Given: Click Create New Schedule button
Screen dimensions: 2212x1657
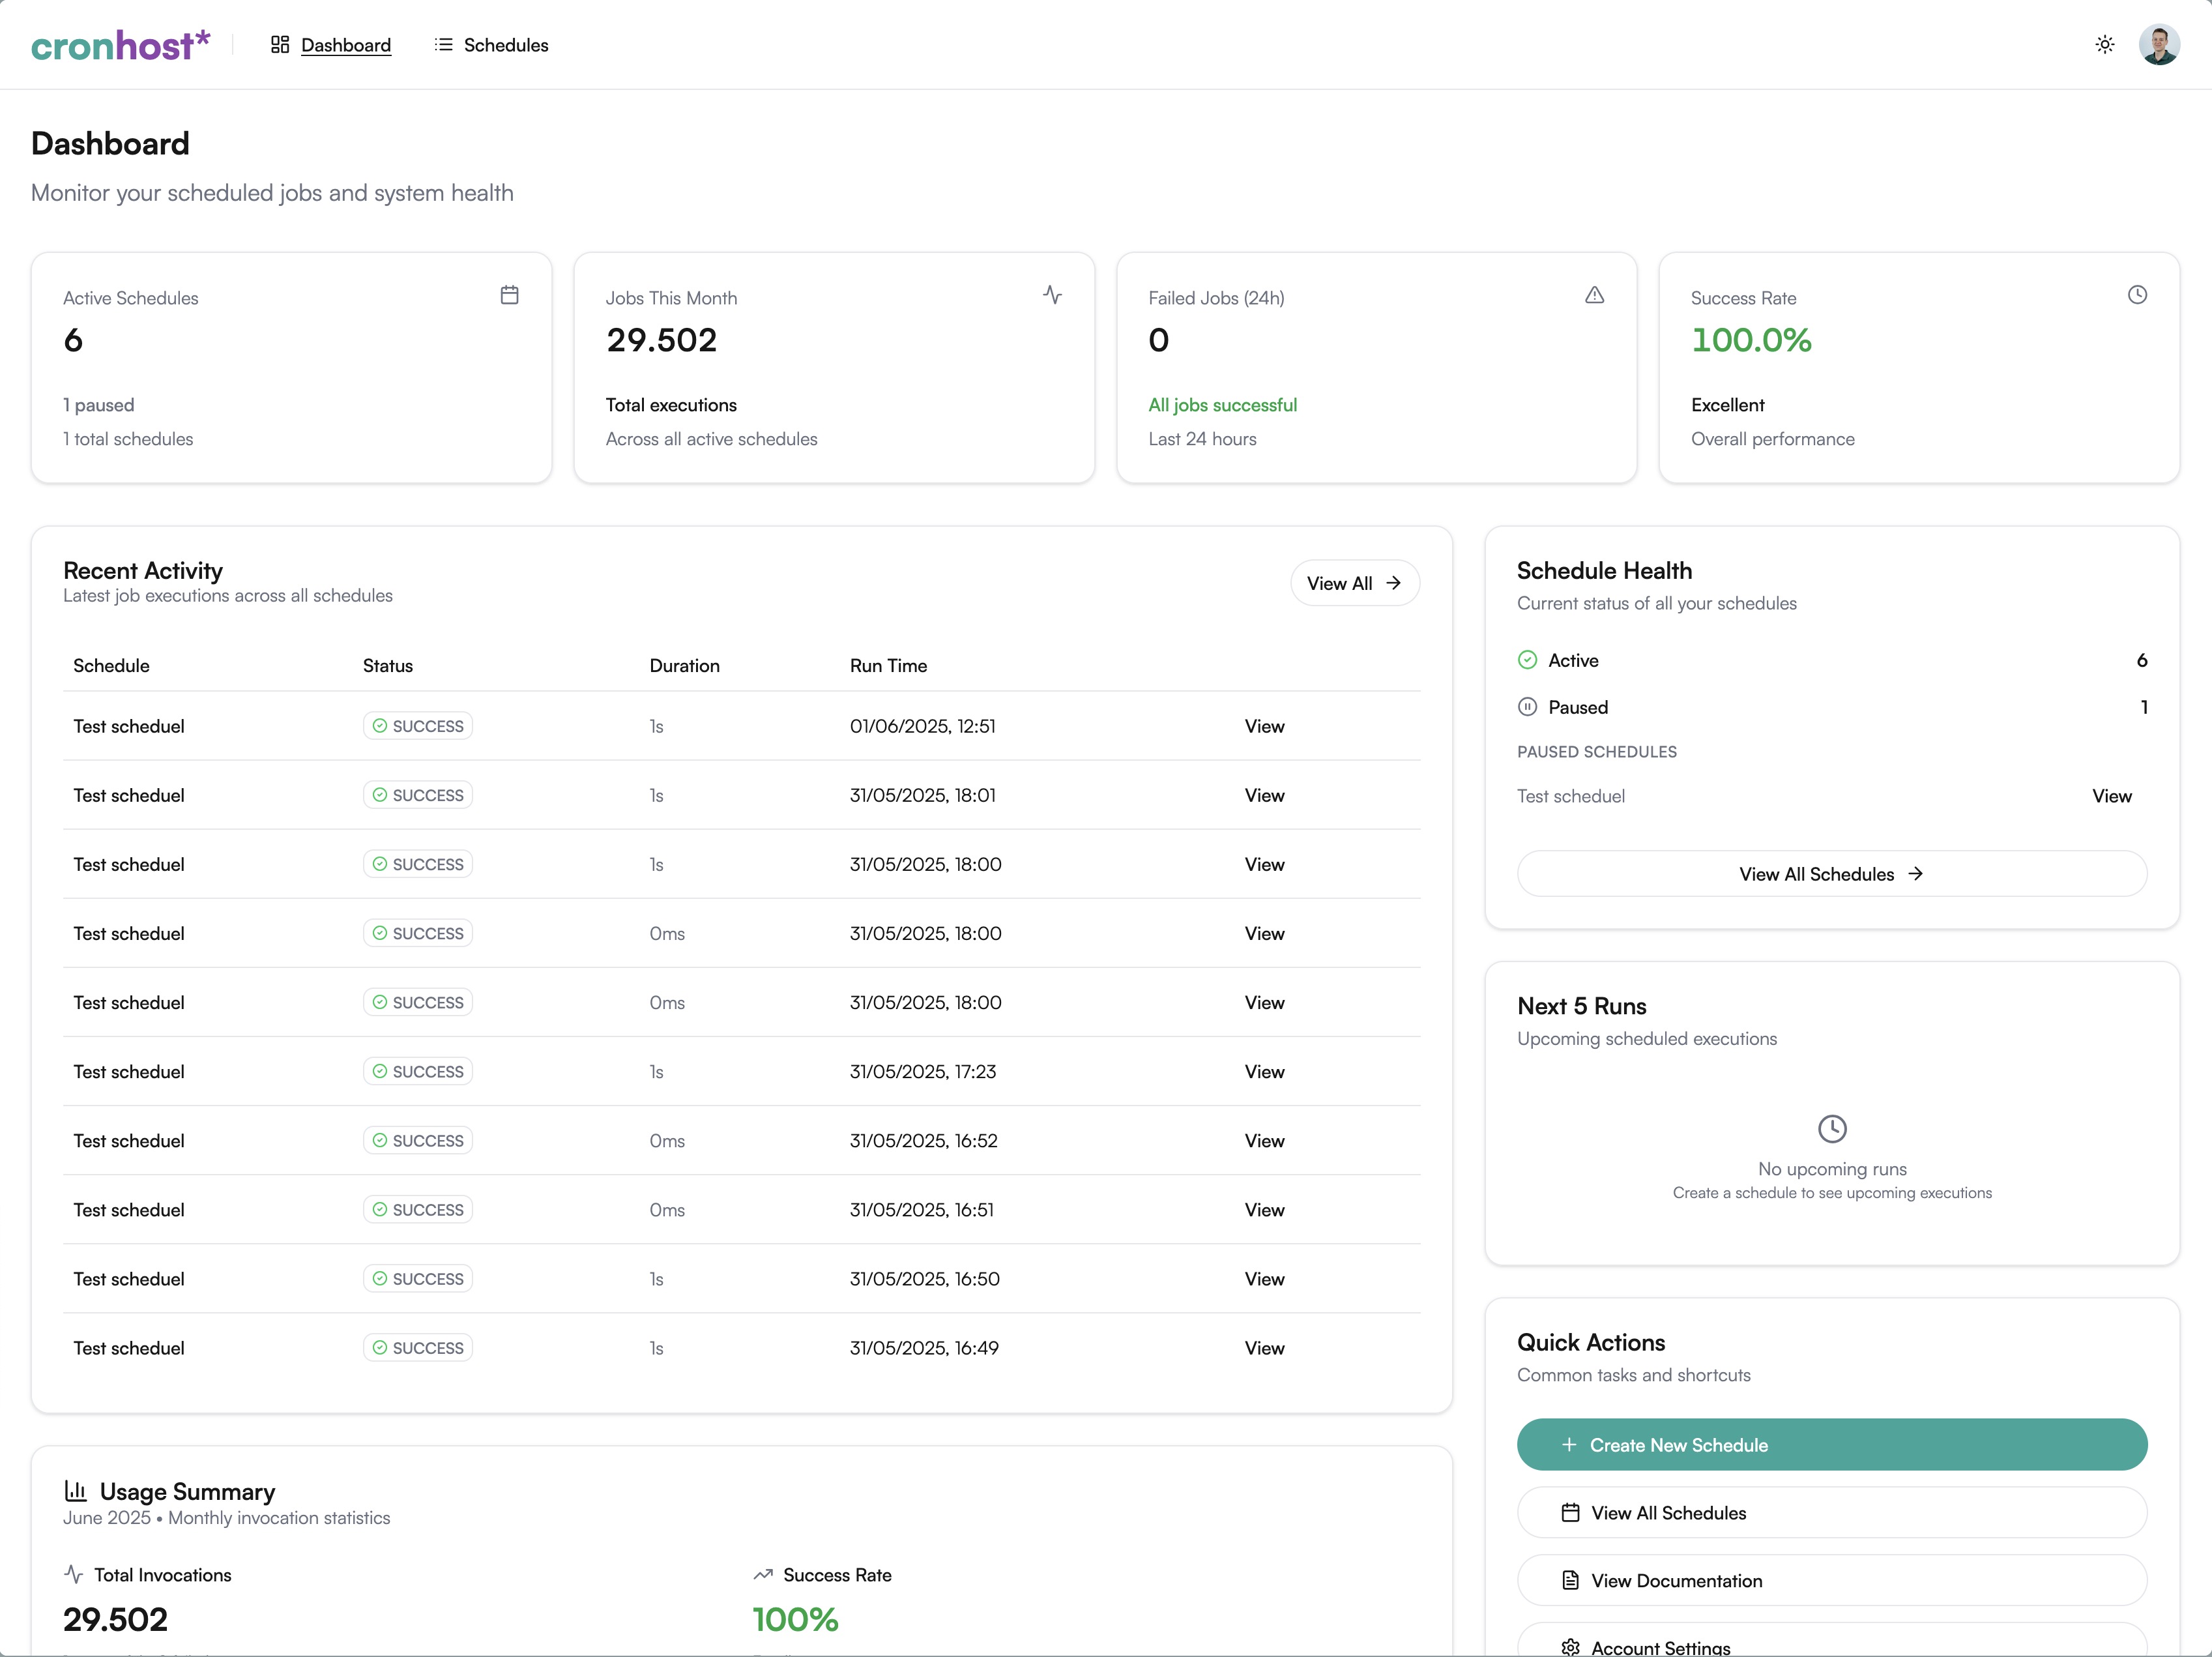Looking at the screenshot, I should tap(1831, 1445).
